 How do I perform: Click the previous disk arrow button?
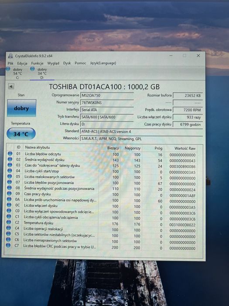pos(11,86)
